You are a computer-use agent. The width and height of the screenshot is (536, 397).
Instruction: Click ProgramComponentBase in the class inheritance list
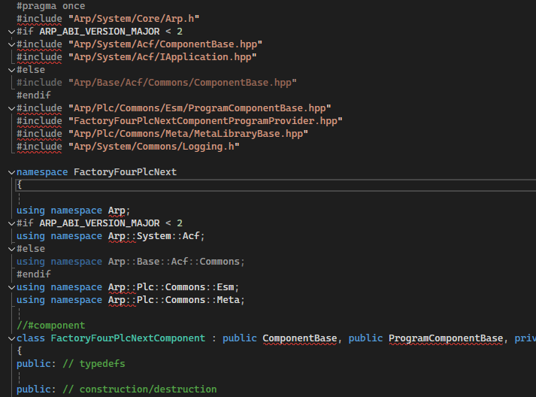446,338
